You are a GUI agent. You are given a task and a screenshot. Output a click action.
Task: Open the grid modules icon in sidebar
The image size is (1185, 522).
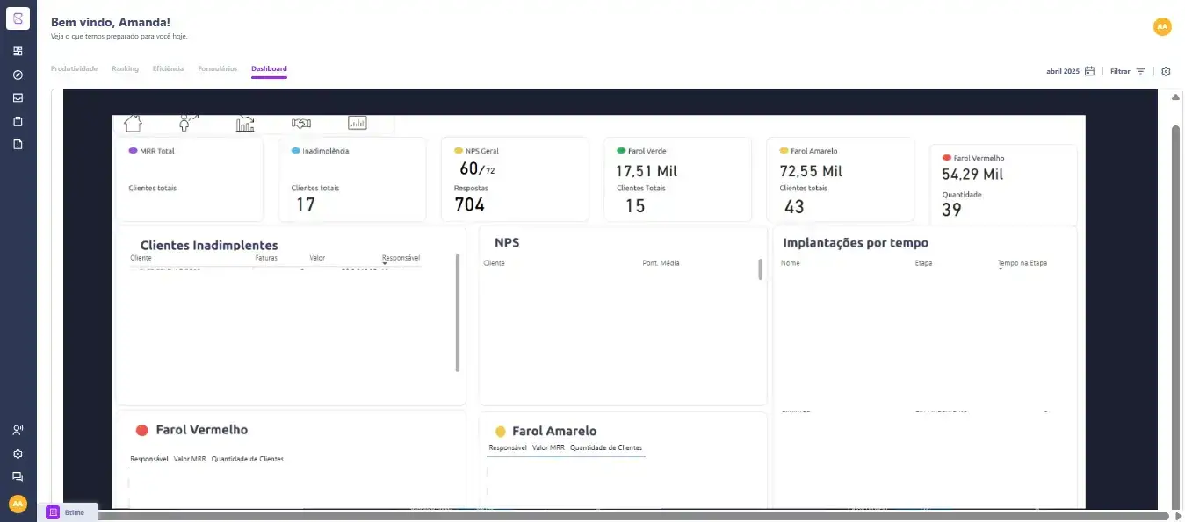18,52
